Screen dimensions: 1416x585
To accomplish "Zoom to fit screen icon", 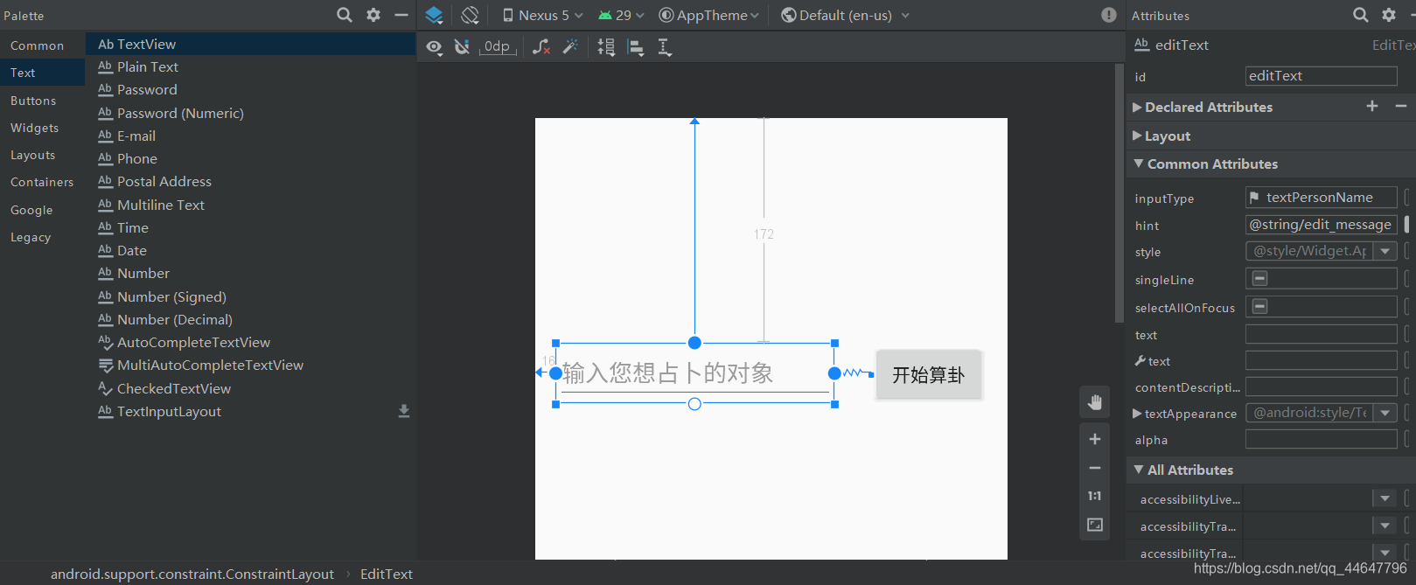I will point(1095,525).
